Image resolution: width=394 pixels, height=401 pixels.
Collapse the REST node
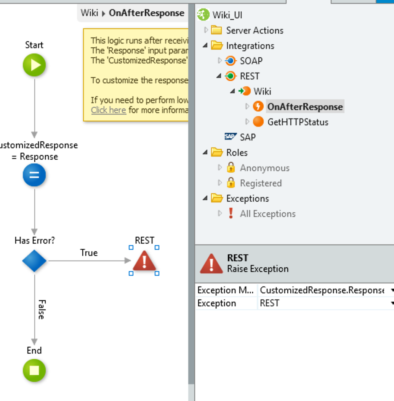point(219,76)
